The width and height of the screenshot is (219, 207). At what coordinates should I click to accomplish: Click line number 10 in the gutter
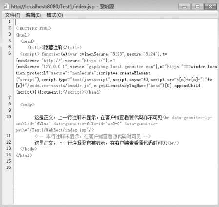point(9,117)
